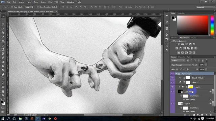Click inside the red color picker field
216x121 pixels.
point(193,25)
